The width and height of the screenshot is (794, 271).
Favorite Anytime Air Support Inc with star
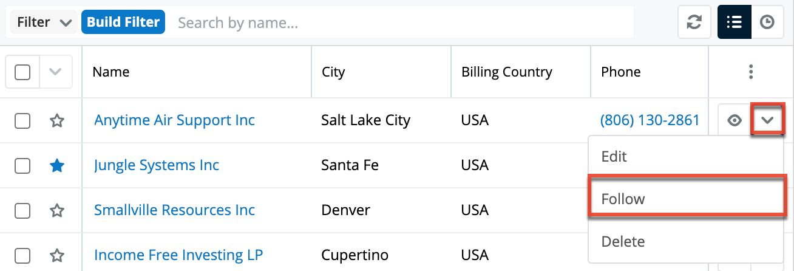(57, 120)
